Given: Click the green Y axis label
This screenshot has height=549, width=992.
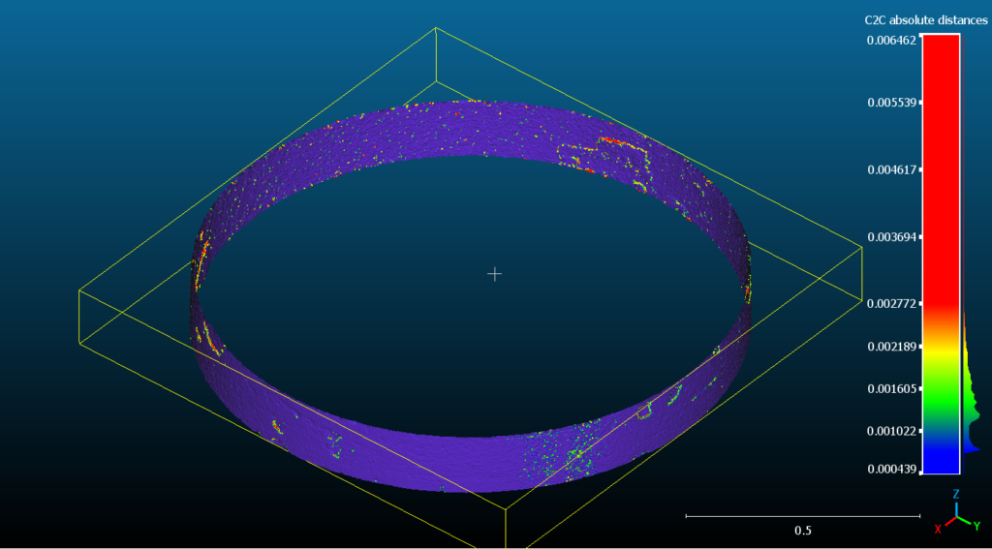Looking at the screenshot, I should pos(976,527).
